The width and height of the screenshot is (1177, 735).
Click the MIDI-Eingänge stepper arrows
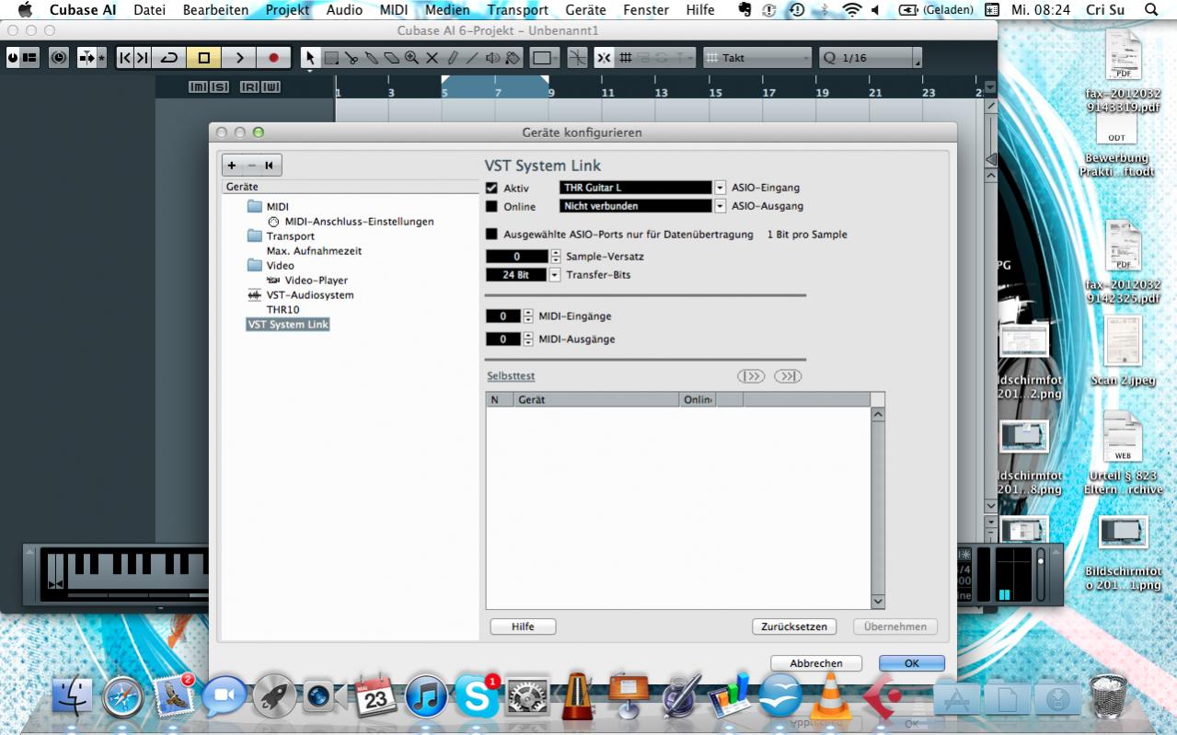[528, 316]
